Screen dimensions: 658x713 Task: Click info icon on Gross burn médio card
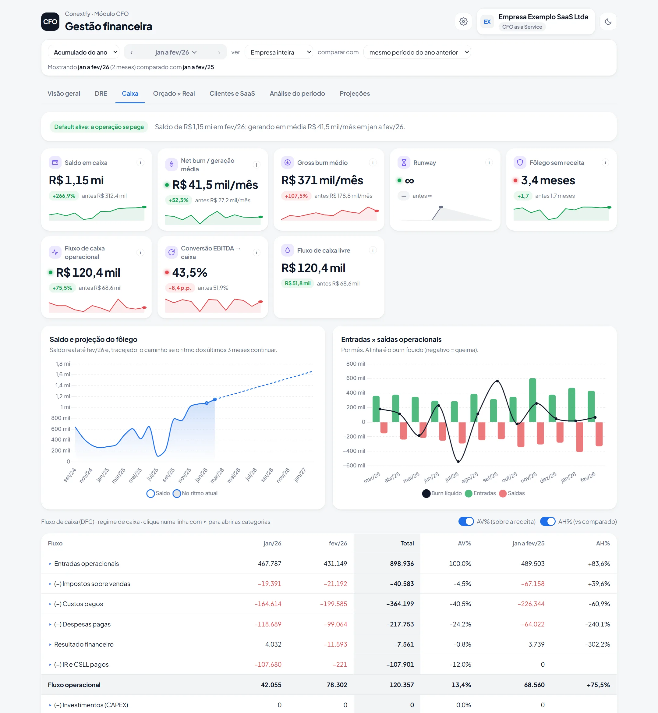point(373,162)
